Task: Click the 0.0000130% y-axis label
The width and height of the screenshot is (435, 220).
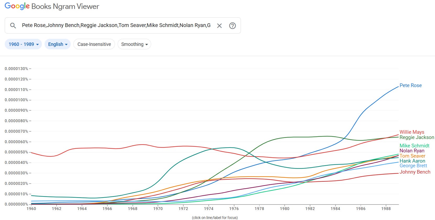Action: click(x=16, y=69)
